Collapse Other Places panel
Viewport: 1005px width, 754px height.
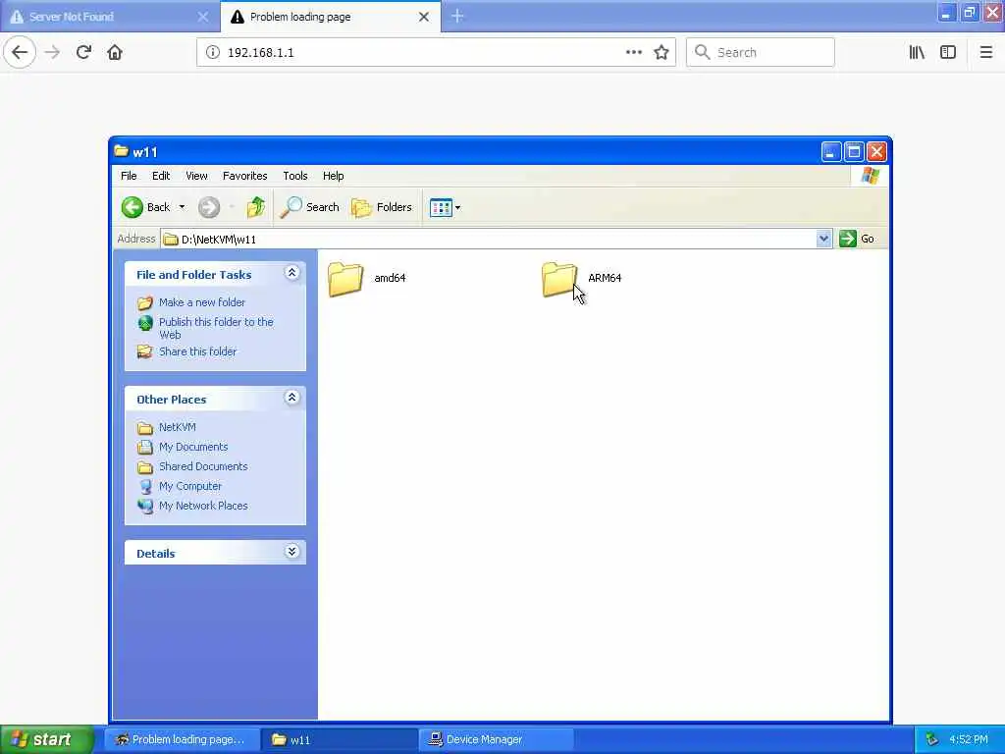pos(291,399)
